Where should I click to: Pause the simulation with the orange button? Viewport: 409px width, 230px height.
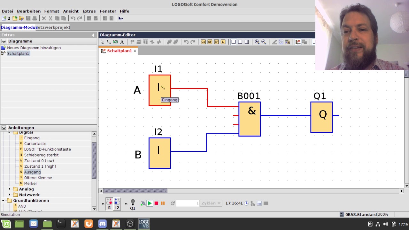point(163,203)
